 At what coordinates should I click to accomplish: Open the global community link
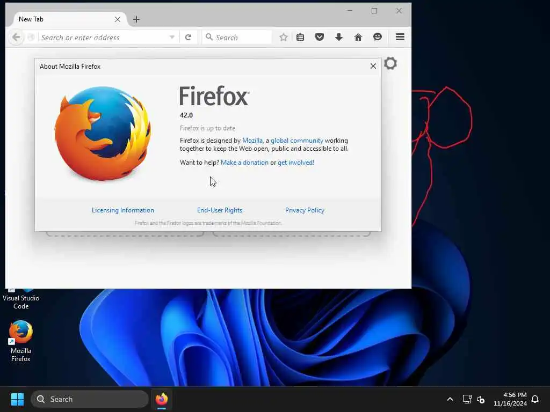297,141
